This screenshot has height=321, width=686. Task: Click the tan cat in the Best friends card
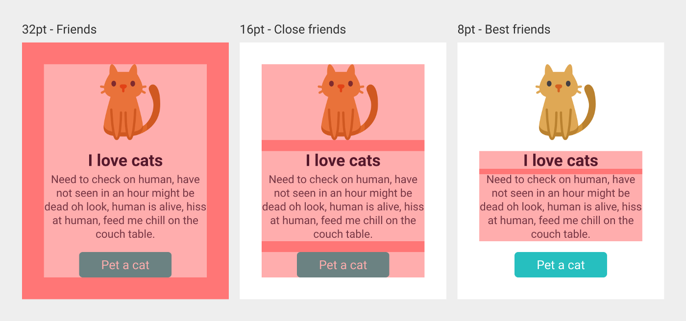pyautogui.click(x=562, y=103)
